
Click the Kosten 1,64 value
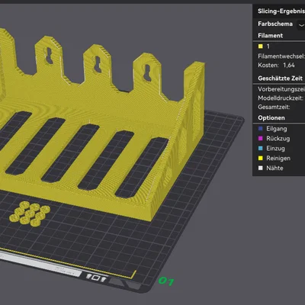(x=289, y=66)
